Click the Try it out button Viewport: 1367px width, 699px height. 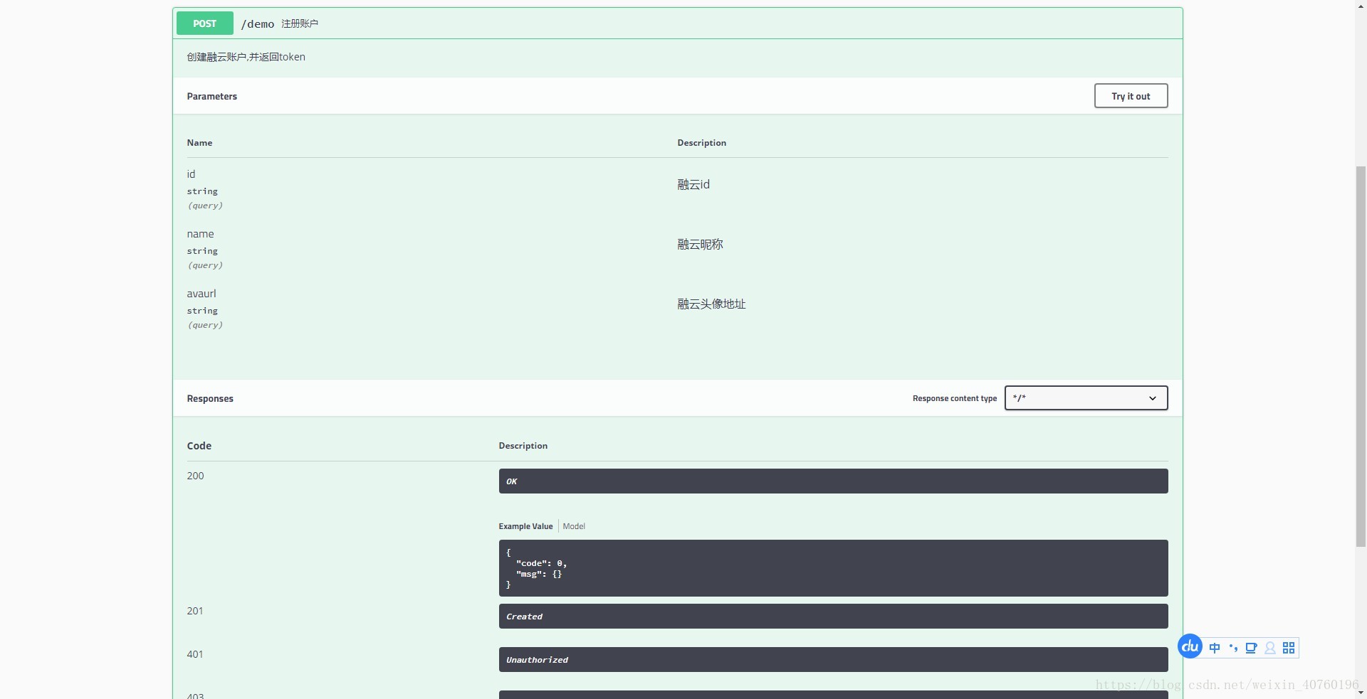(1131, 96)
